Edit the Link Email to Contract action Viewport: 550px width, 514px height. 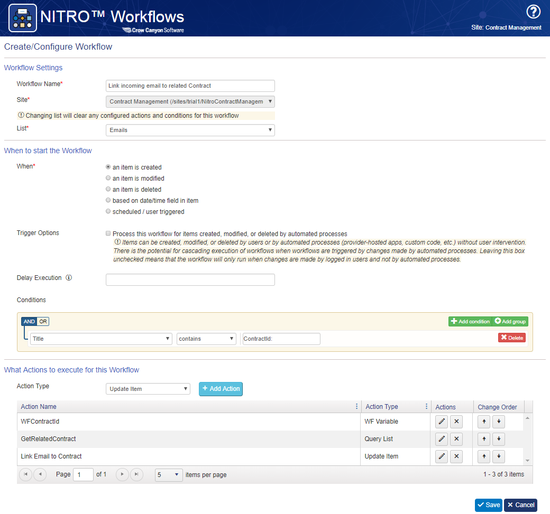click(x=441, y=456)
